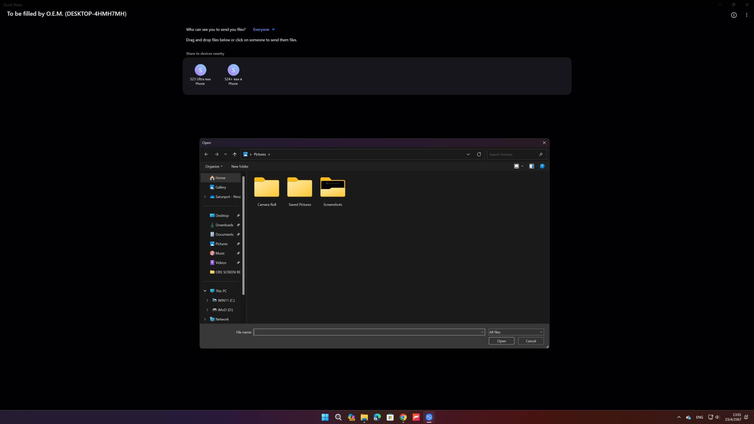Click the refresh button in address bar

(x=479, y=154)
